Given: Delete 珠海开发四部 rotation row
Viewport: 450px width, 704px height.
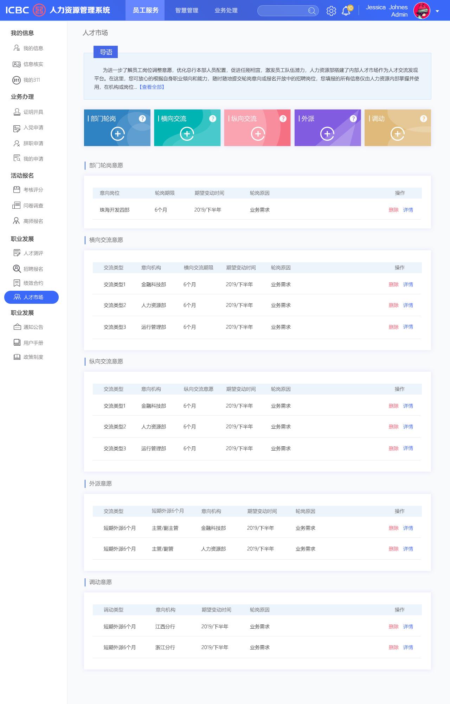Looking at the screenshot, I should [394, 210].
